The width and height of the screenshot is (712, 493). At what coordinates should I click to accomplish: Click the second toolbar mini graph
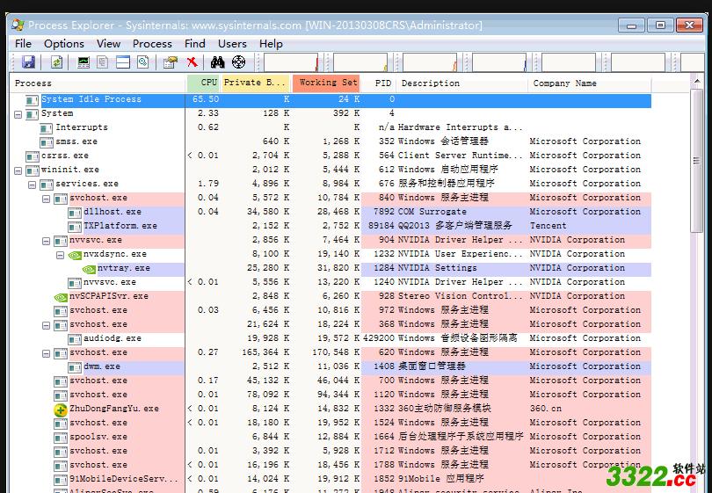click(x=360, y=62)
